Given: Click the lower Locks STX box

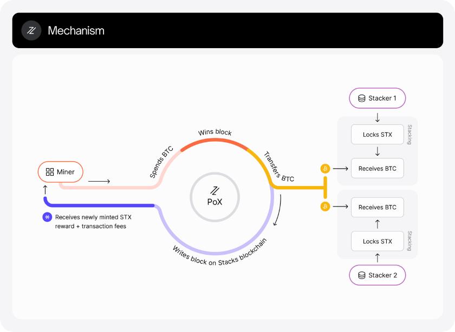Looking at the screenshot, I should 378,241.
